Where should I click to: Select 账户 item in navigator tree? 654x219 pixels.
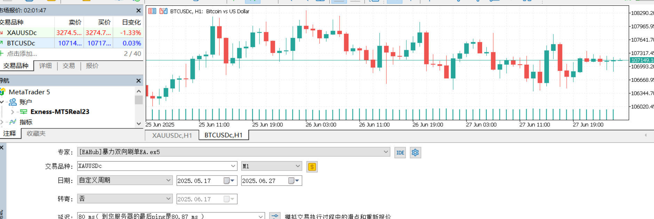point(26,102)
